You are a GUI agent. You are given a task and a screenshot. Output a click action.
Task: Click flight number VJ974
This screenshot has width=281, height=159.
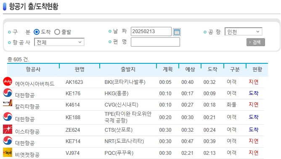point(73,153)
